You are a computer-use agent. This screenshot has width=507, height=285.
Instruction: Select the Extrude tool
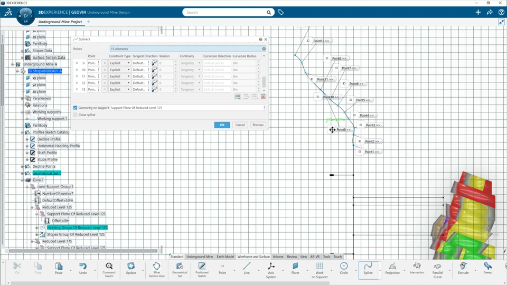pos(463,269)
